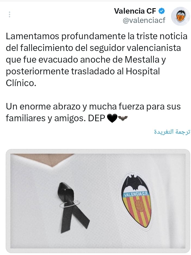Click the second paragraph starting Un enorme abrazo
The image size is (191, 255).
click(x=93, y=112)
